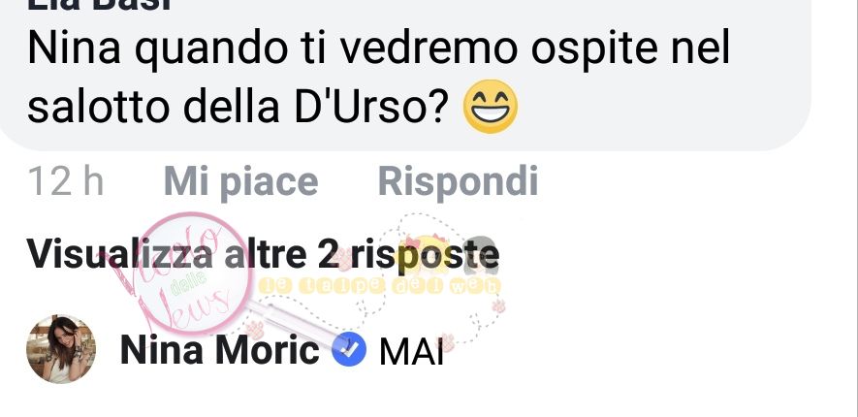Click the paw print beside "MAI"

tap(448, 343)
